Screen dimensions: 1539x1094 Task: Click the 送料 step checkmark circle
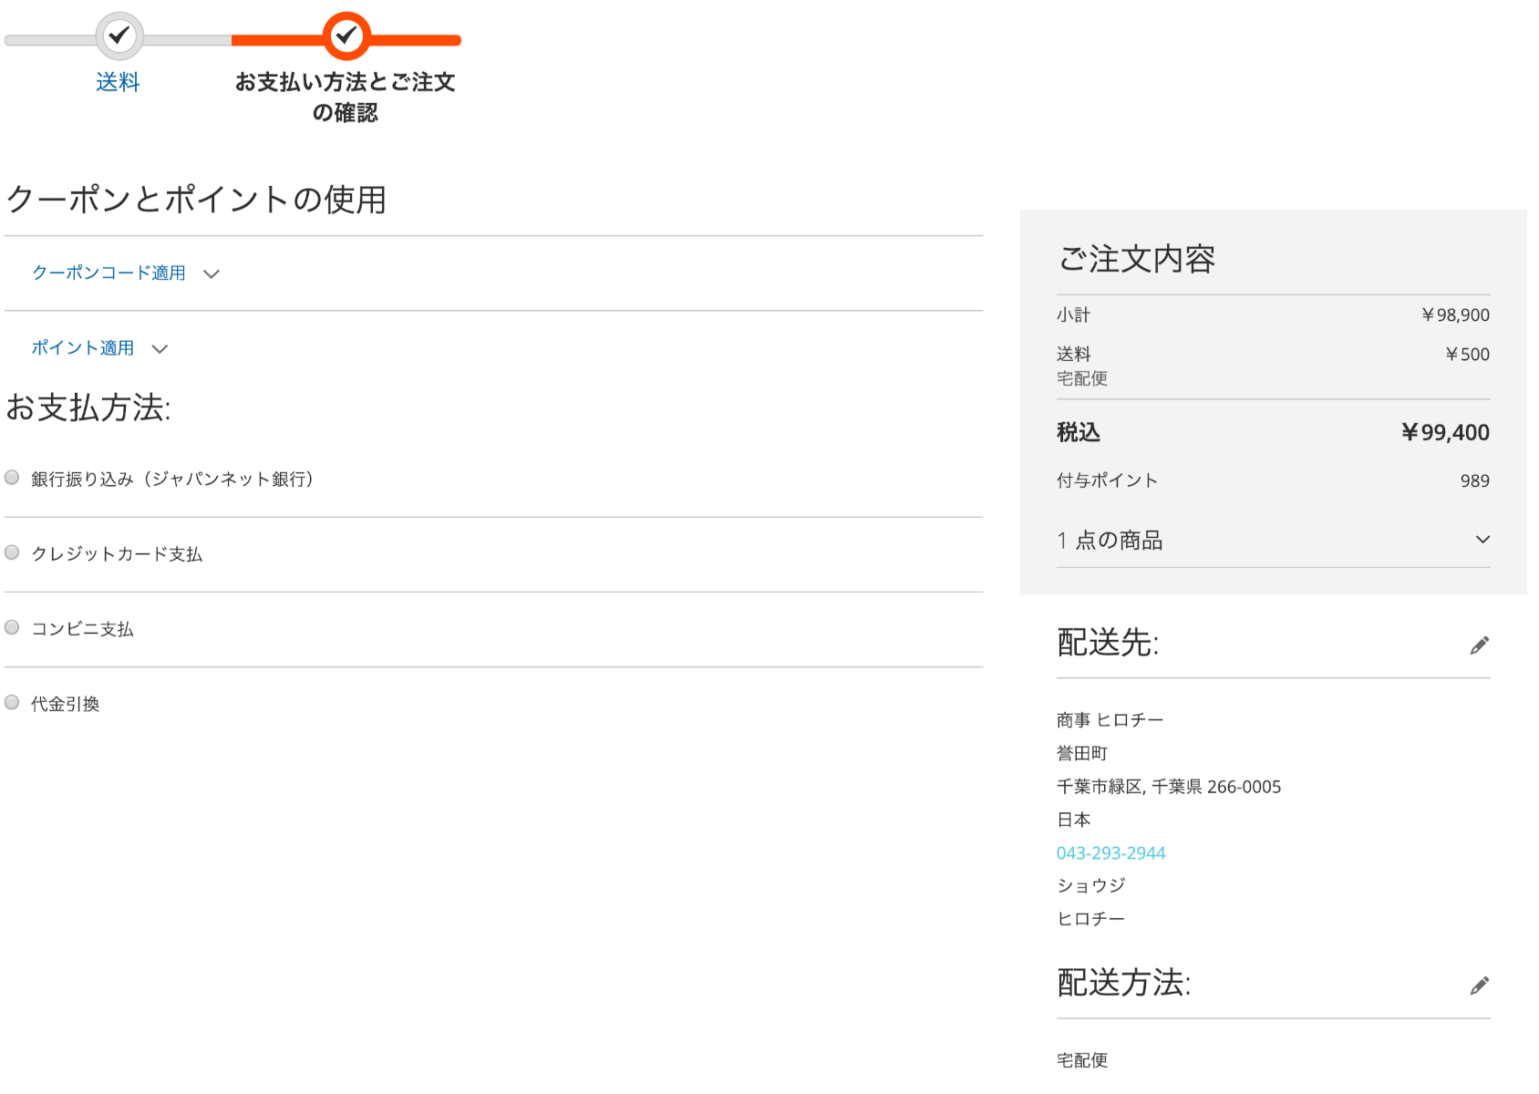click(x=119, y=36)
